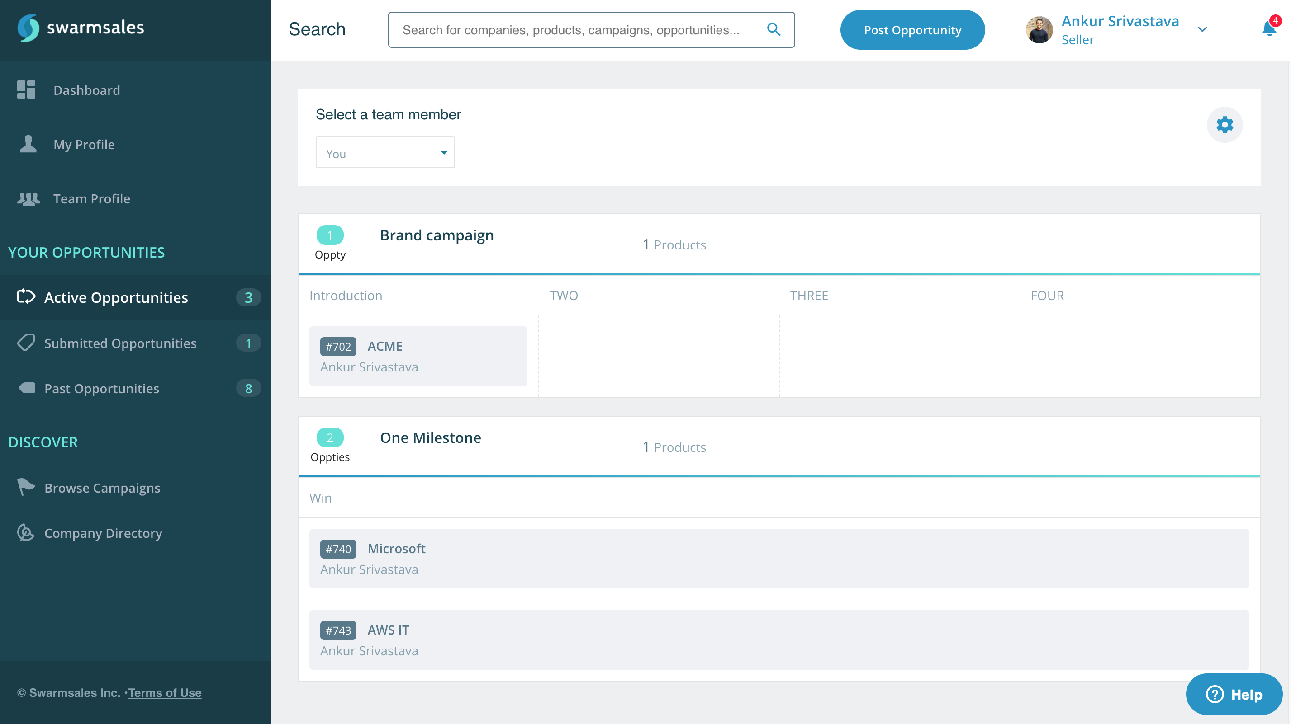Click the Dashboard grid icon

tap(26, 90)
